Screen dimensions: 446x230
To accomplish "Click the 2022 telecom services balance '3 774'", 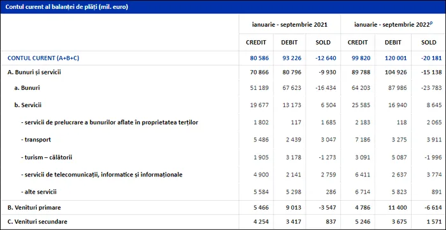I will click(433, 175).
